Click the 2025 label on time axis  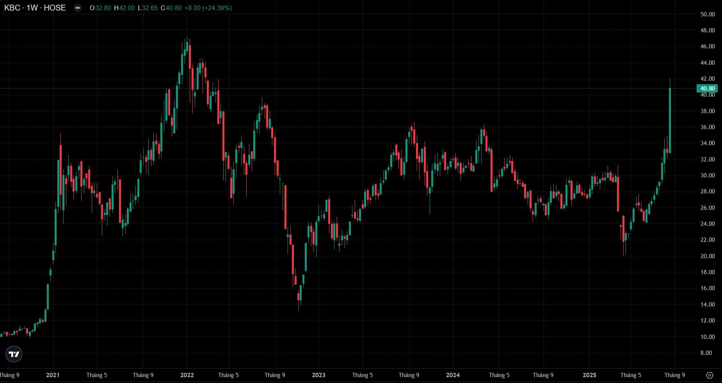tap(589, 375)
